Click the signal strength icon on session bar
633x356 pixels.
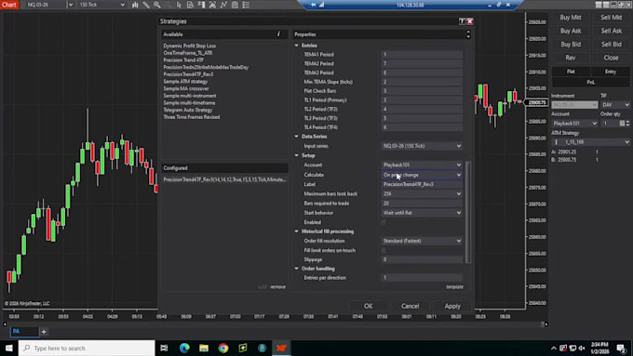click(322, 5)
